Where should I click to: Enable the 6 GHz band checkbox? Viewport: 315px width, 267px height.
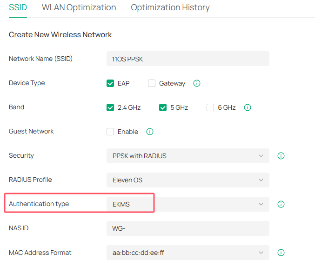click(x=210, y=107)
